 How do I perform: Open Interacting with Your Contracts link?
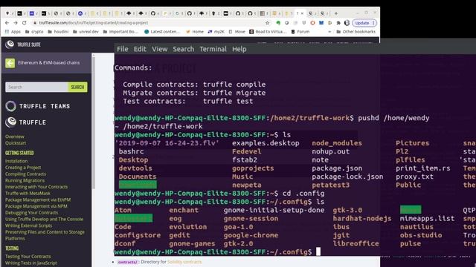coord(36,187)
